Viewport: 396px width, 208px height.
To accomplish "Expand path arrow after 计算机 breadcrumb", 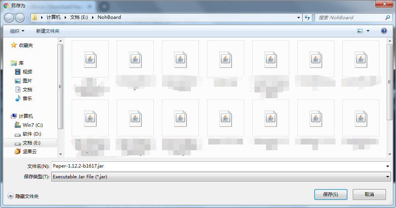I will [66, 17].
